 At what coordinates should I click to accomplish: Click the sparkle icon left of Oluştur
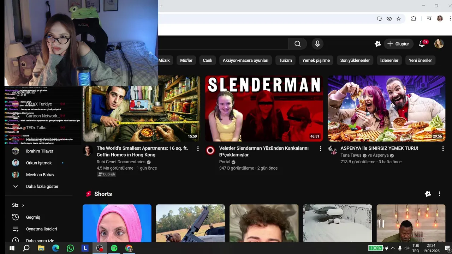(377, 44)
